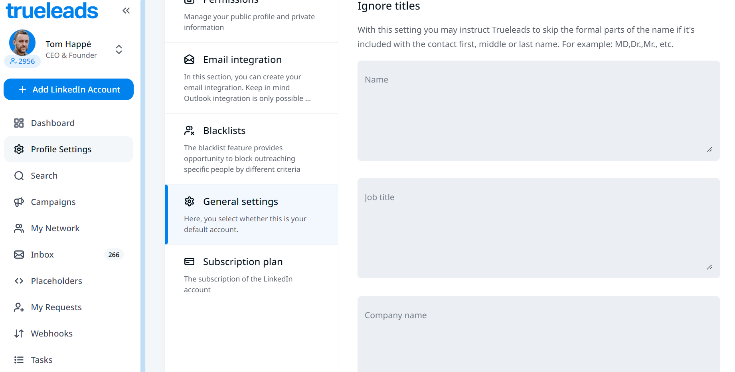This screenshot has width=735, height=372.
Task: Open Tom Happé's profile avatar
Action: [22, 43]
